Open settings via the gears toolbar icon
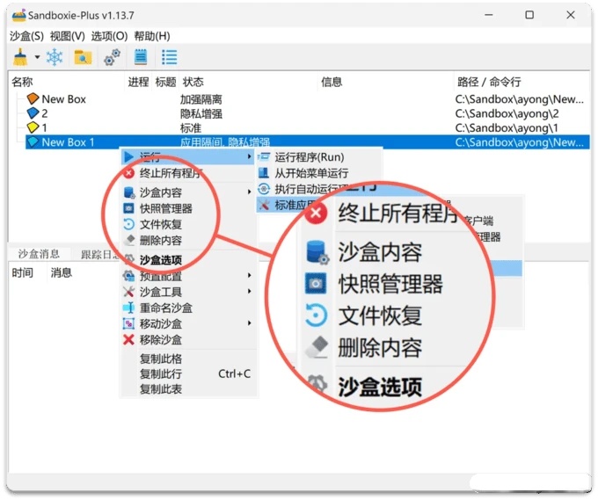The height and width of the screenshot is (500, 598). (113, 57)
